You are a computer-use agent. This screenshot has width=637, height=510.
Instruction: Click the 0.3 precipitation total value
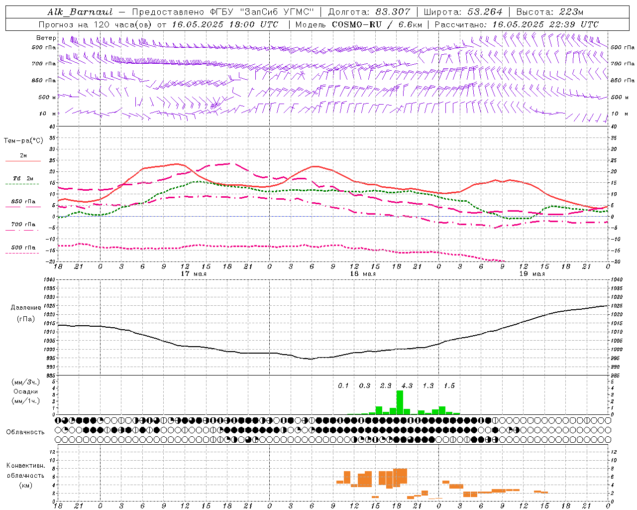coord(365,385)
